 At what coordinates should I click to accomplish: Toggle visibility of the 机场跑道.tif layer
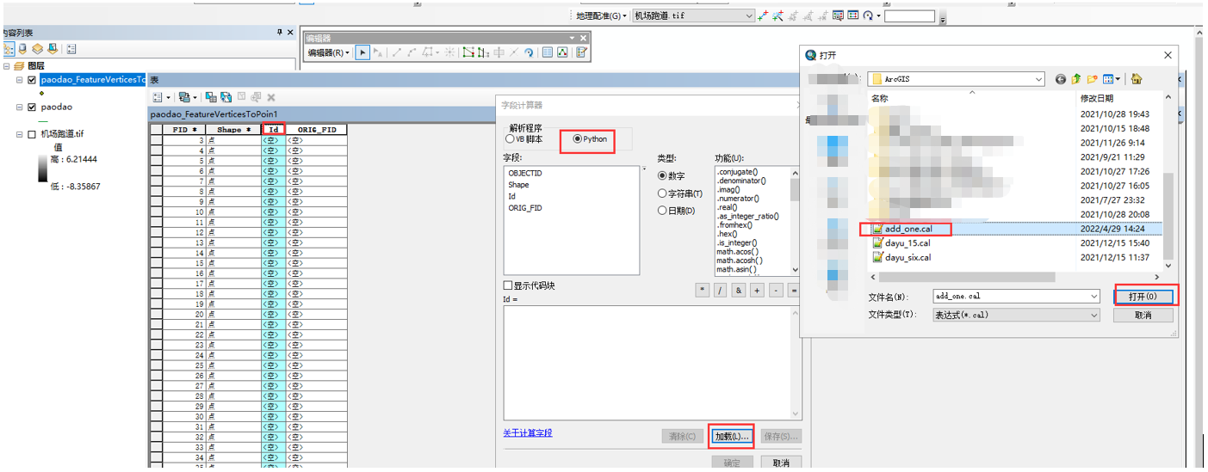pyautogui.click(x=32, y=134)
